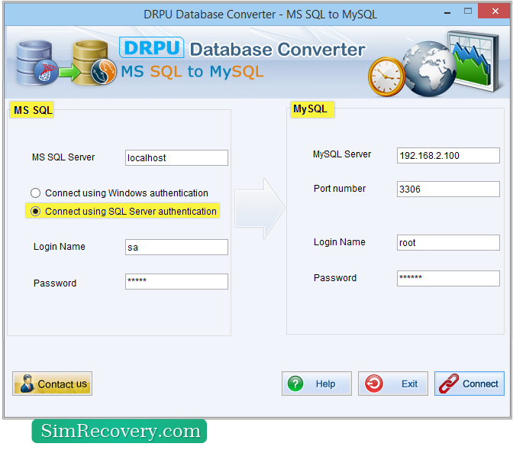513x450 pixels.
Task: Click the Login Name label in MySQL panel
Action: (x=339, y=242)
